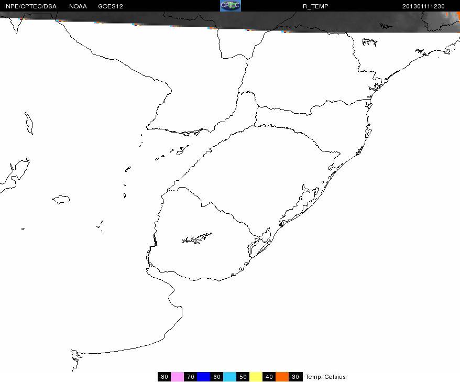The image size is (460, 382).
Task: Click the NOAA label in header
Action: [x=78, y=6]
